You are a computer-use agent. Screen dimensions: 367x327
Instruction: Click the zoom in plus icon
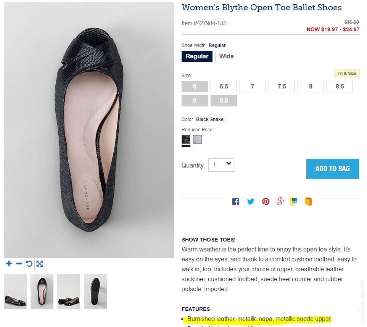(9, 264)
